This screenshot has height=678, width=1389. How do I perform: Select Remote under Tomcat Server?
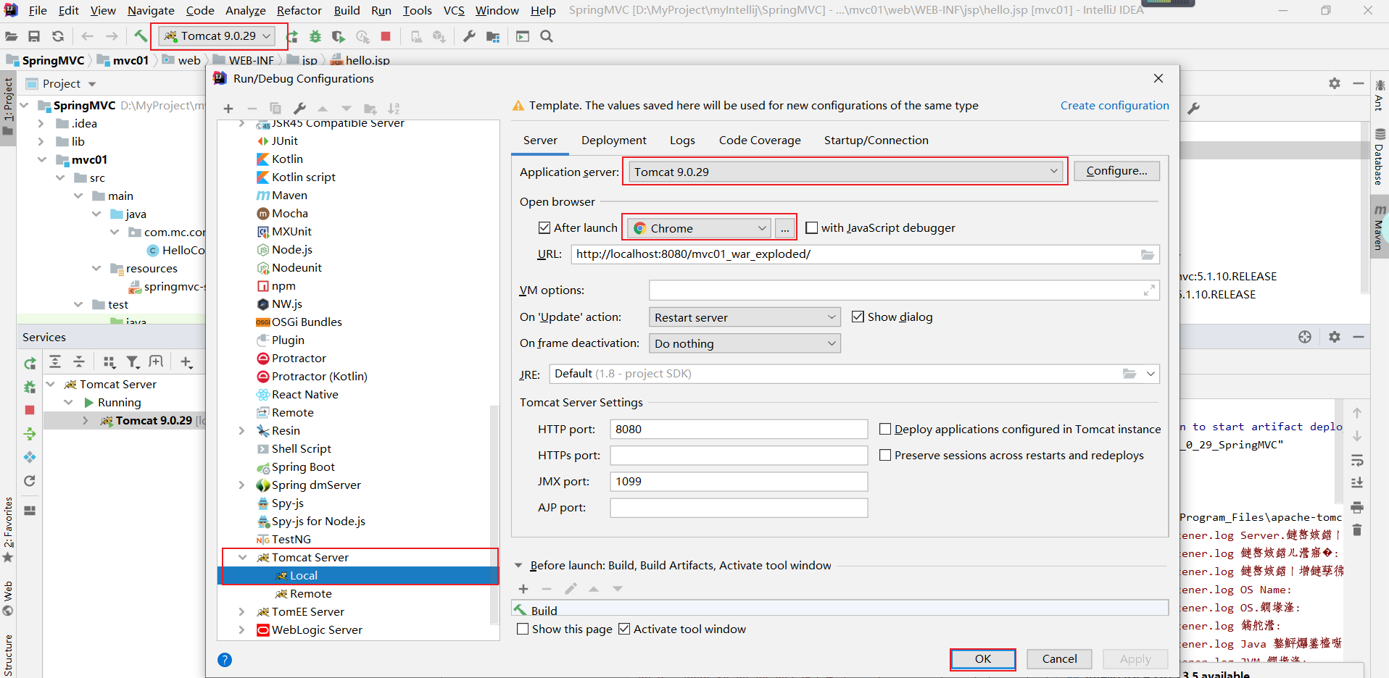310,593
